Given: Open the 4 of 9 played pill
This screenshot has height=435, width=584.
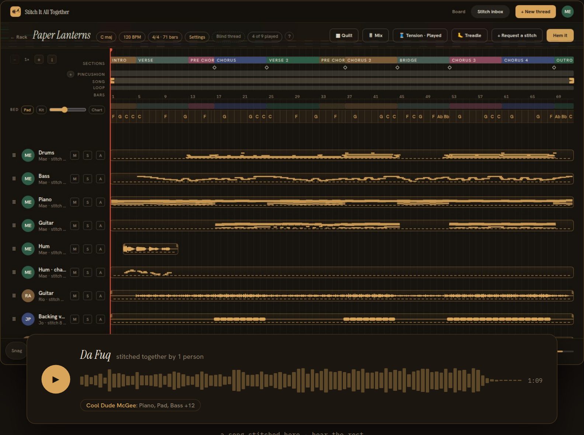Looking at the screenshot, I should [x=265, y=36].
